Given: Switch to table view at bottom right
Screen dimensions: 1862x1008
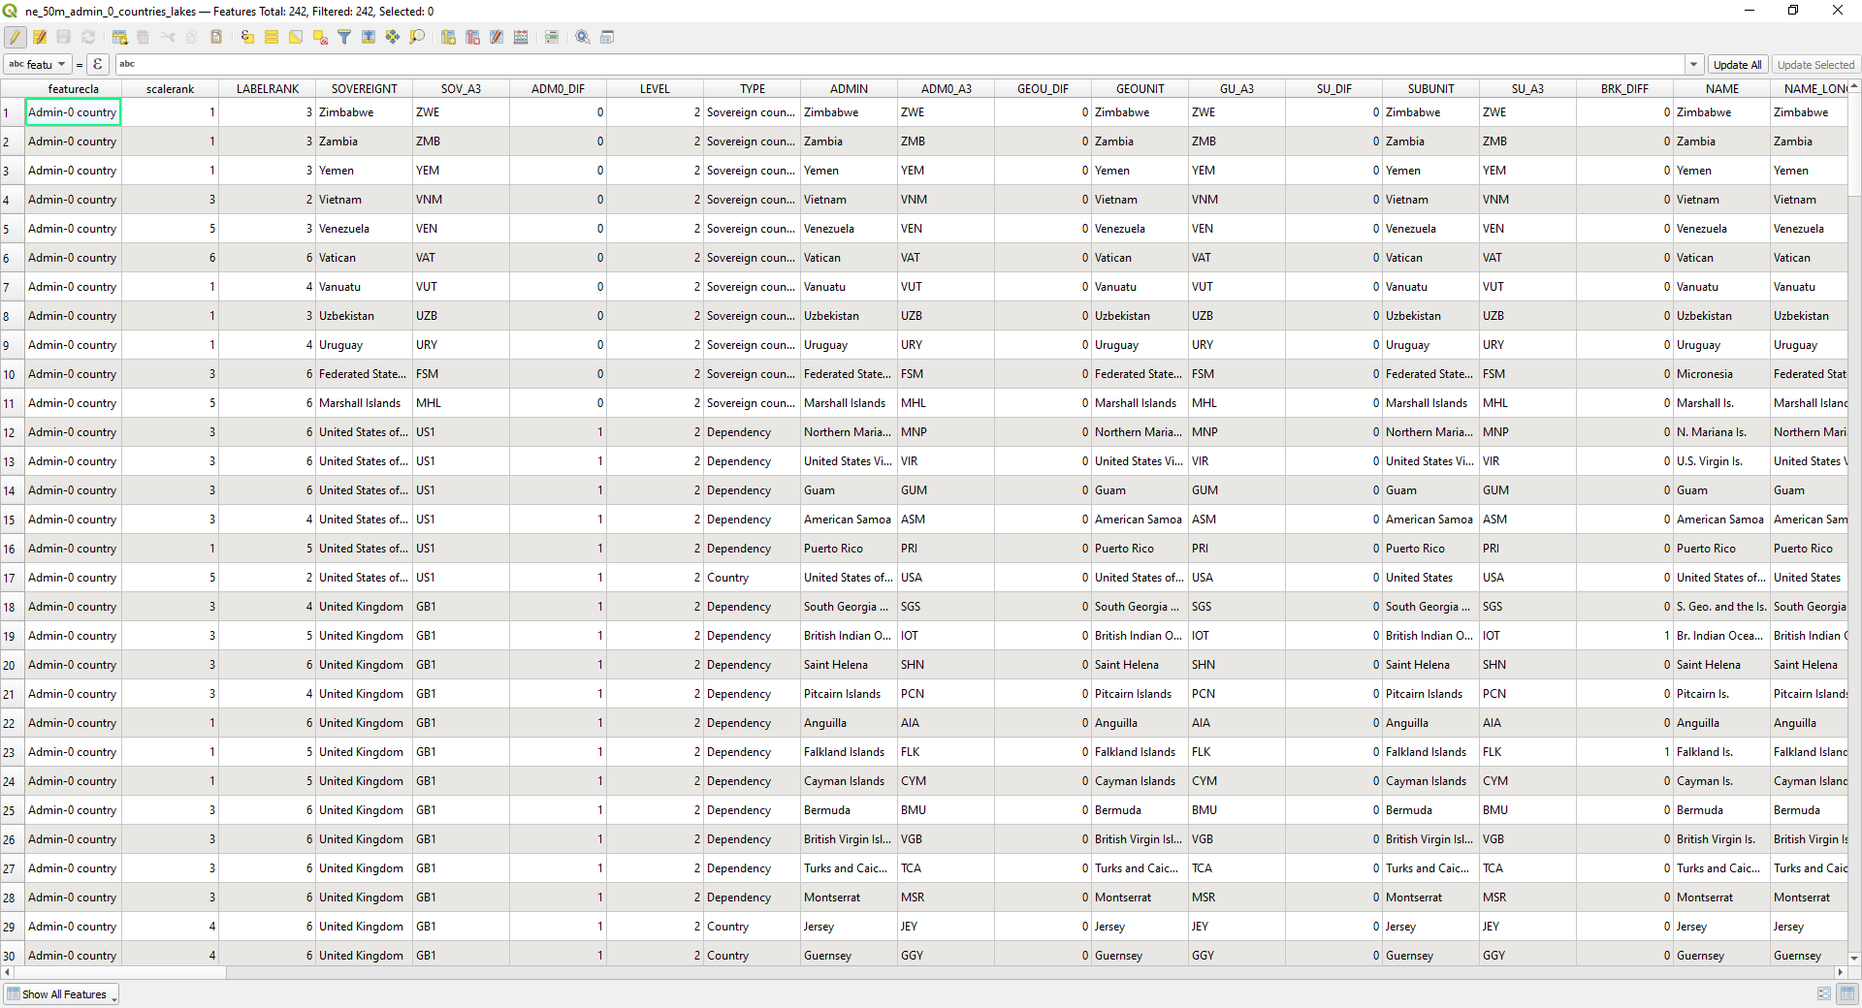Looking at the screenshot, I should [1847, 993].
